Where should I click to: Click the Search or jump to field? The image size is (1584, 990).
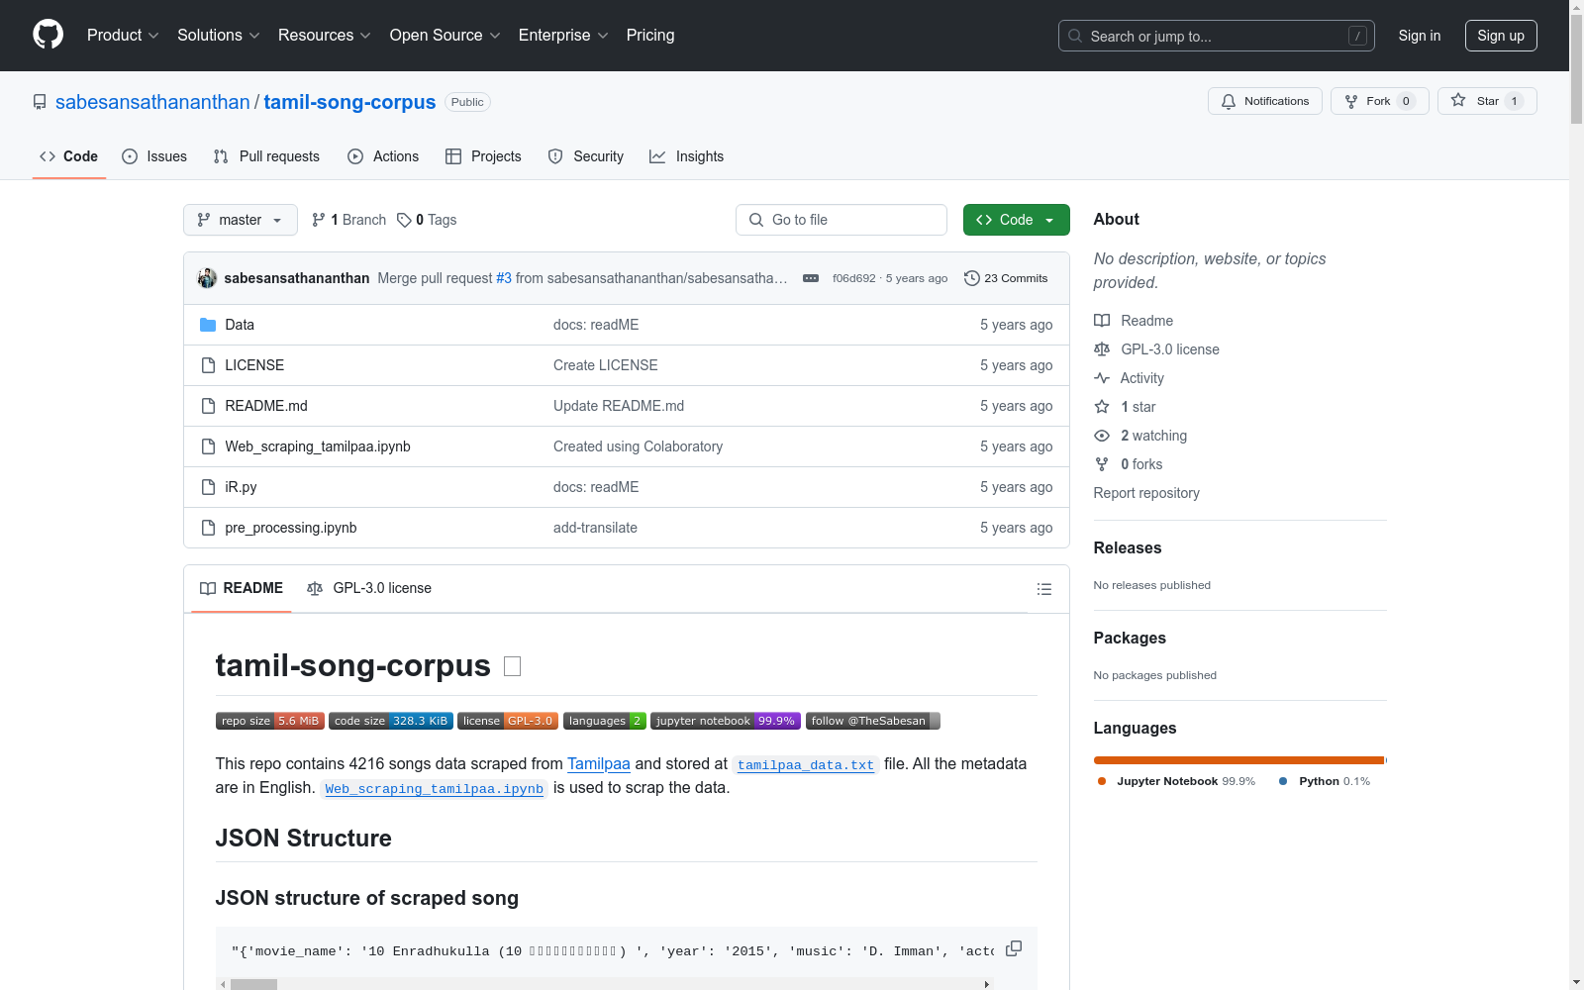[1217, 36]
